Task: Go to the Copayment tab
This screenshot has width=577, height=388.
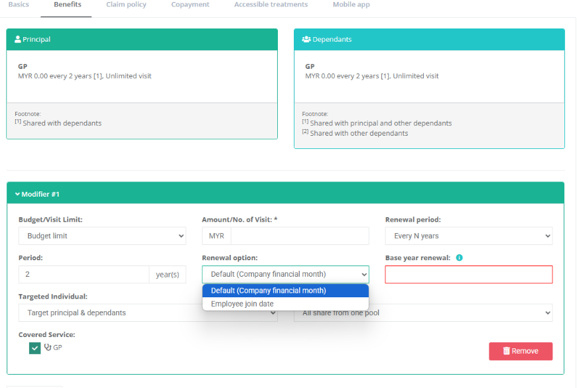Action: click(x=190, y=5)
